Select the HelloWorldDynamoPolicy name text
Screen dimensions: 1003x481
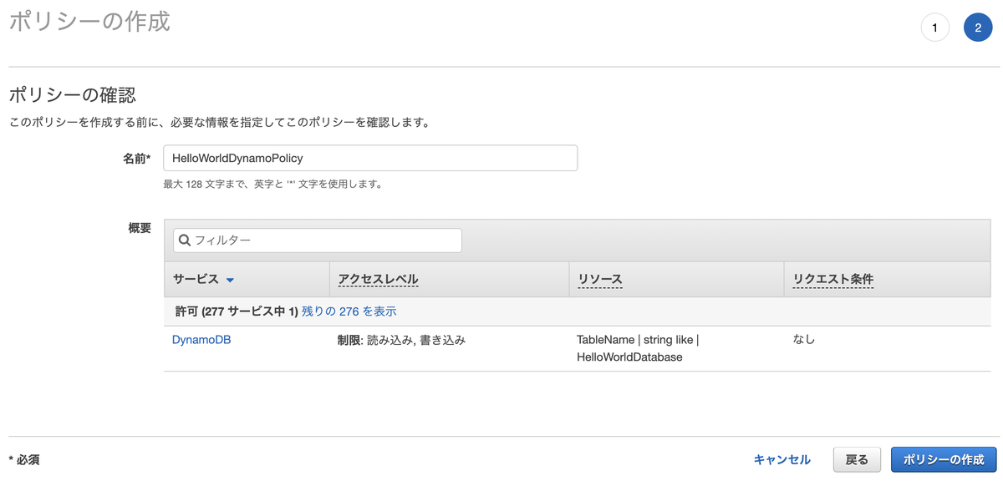click(237, 158)
